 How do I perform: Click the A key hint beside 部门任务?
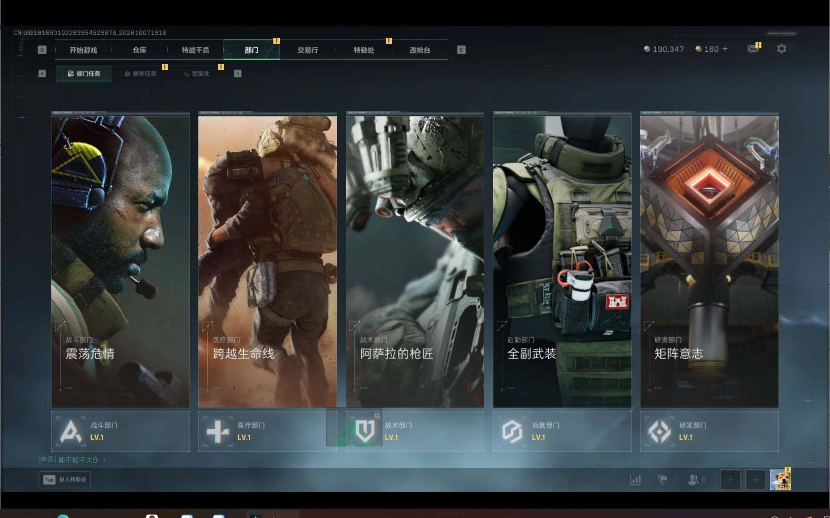click(42, 73)
